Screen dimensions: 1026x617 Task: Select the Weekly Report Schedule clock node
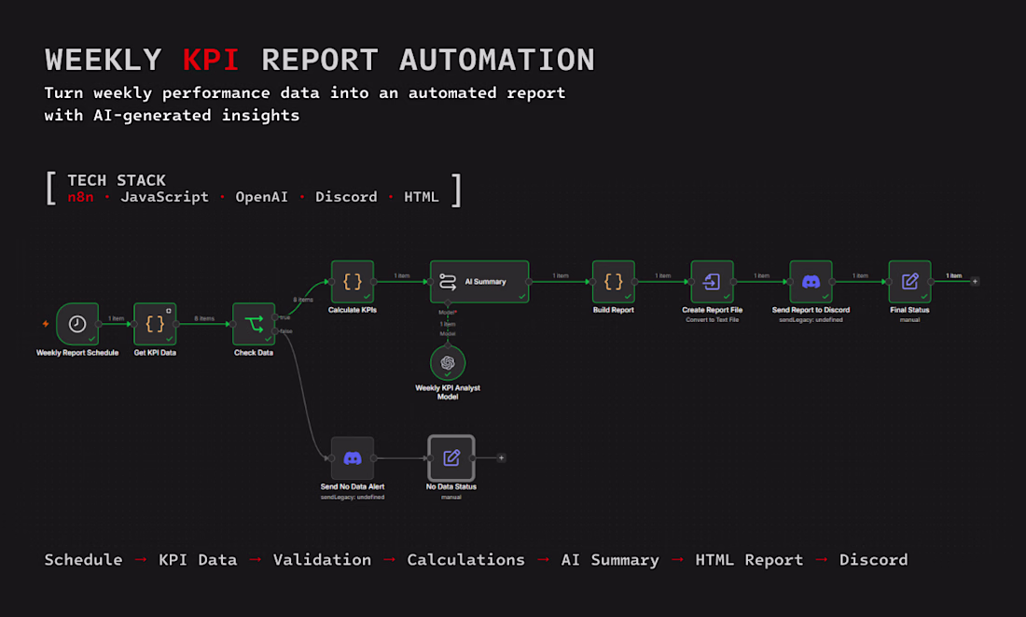(77, 324)
